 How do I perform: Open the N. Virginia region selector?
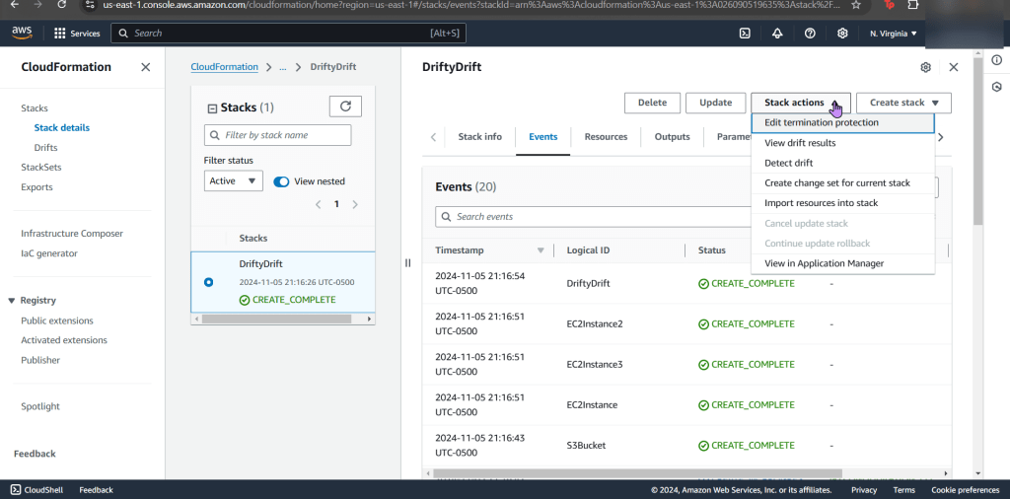pos(893,34)
